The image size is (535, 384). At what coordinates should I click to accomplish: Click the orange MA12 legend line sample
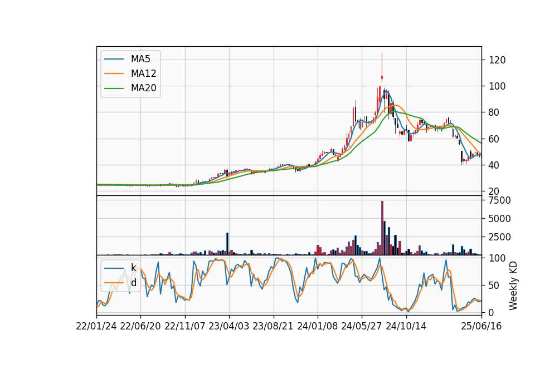[114, 73]
